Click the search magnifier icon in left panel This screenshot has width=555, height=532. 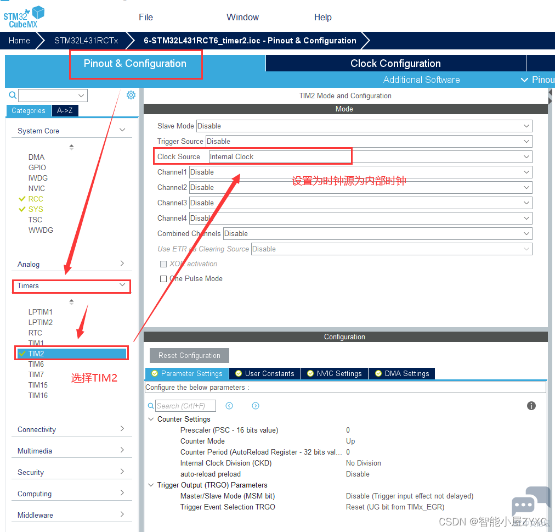tap(13, 95)
